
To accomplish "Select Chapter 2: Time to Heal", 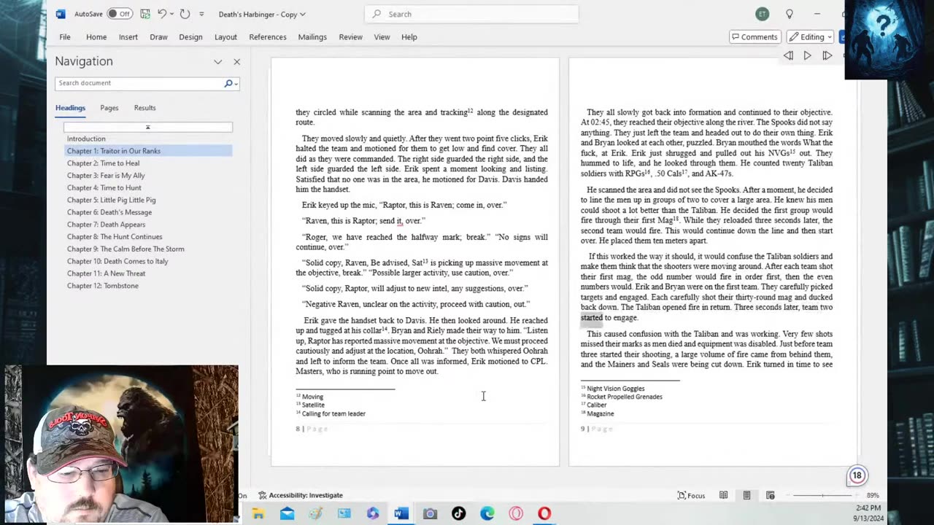I will [x=103, y=163].
